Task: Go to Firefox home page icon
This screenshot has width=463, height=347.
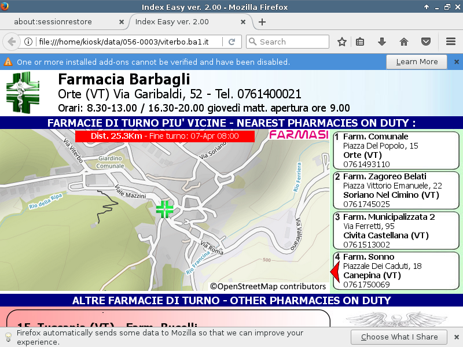Action: [404, 42]
